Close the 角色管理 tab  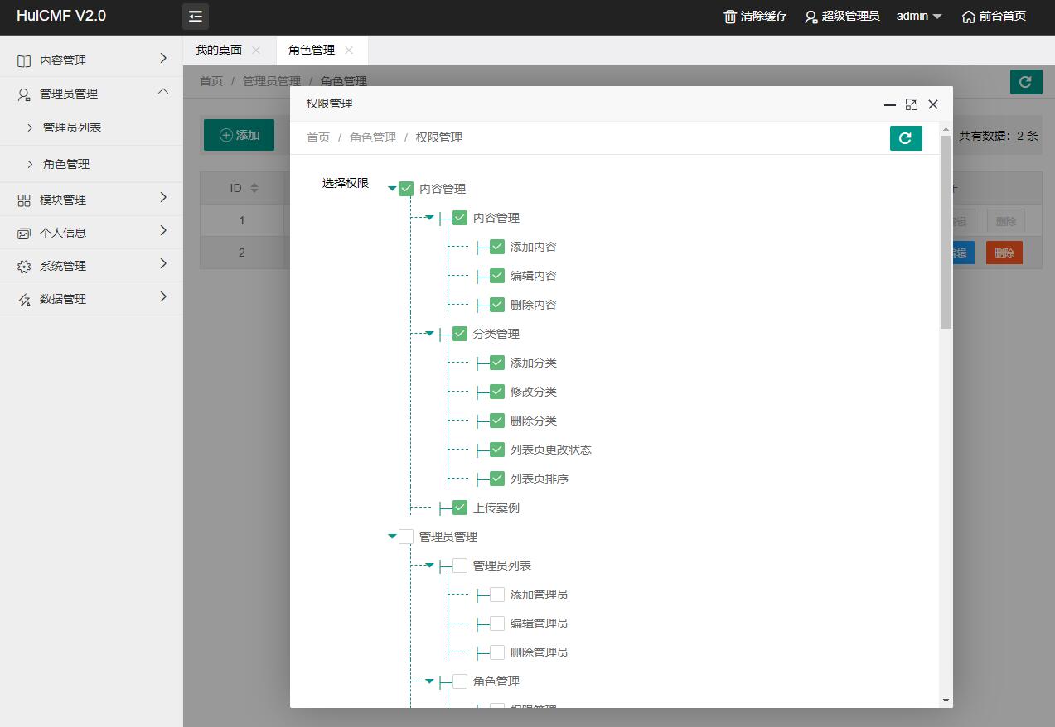(349, 51)
